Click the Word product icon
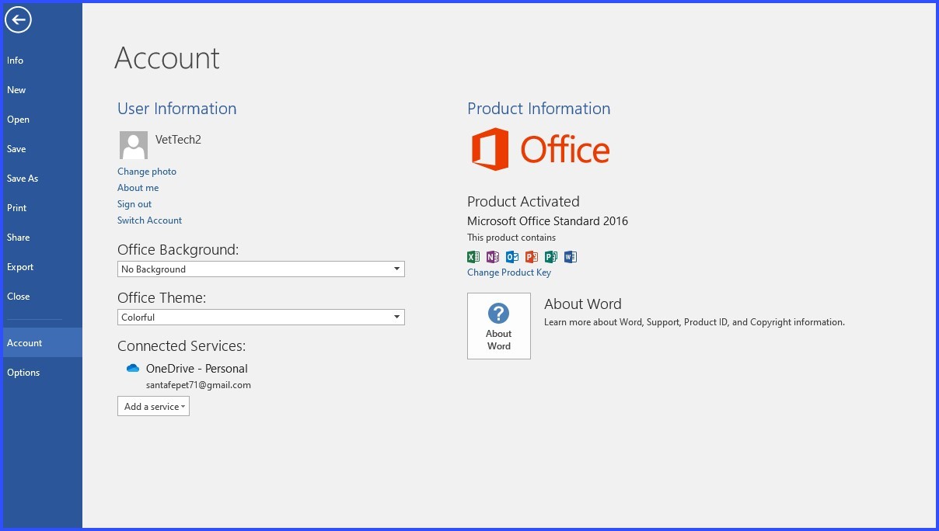Viewport: 939px width, 531px height. pos(571,257)
